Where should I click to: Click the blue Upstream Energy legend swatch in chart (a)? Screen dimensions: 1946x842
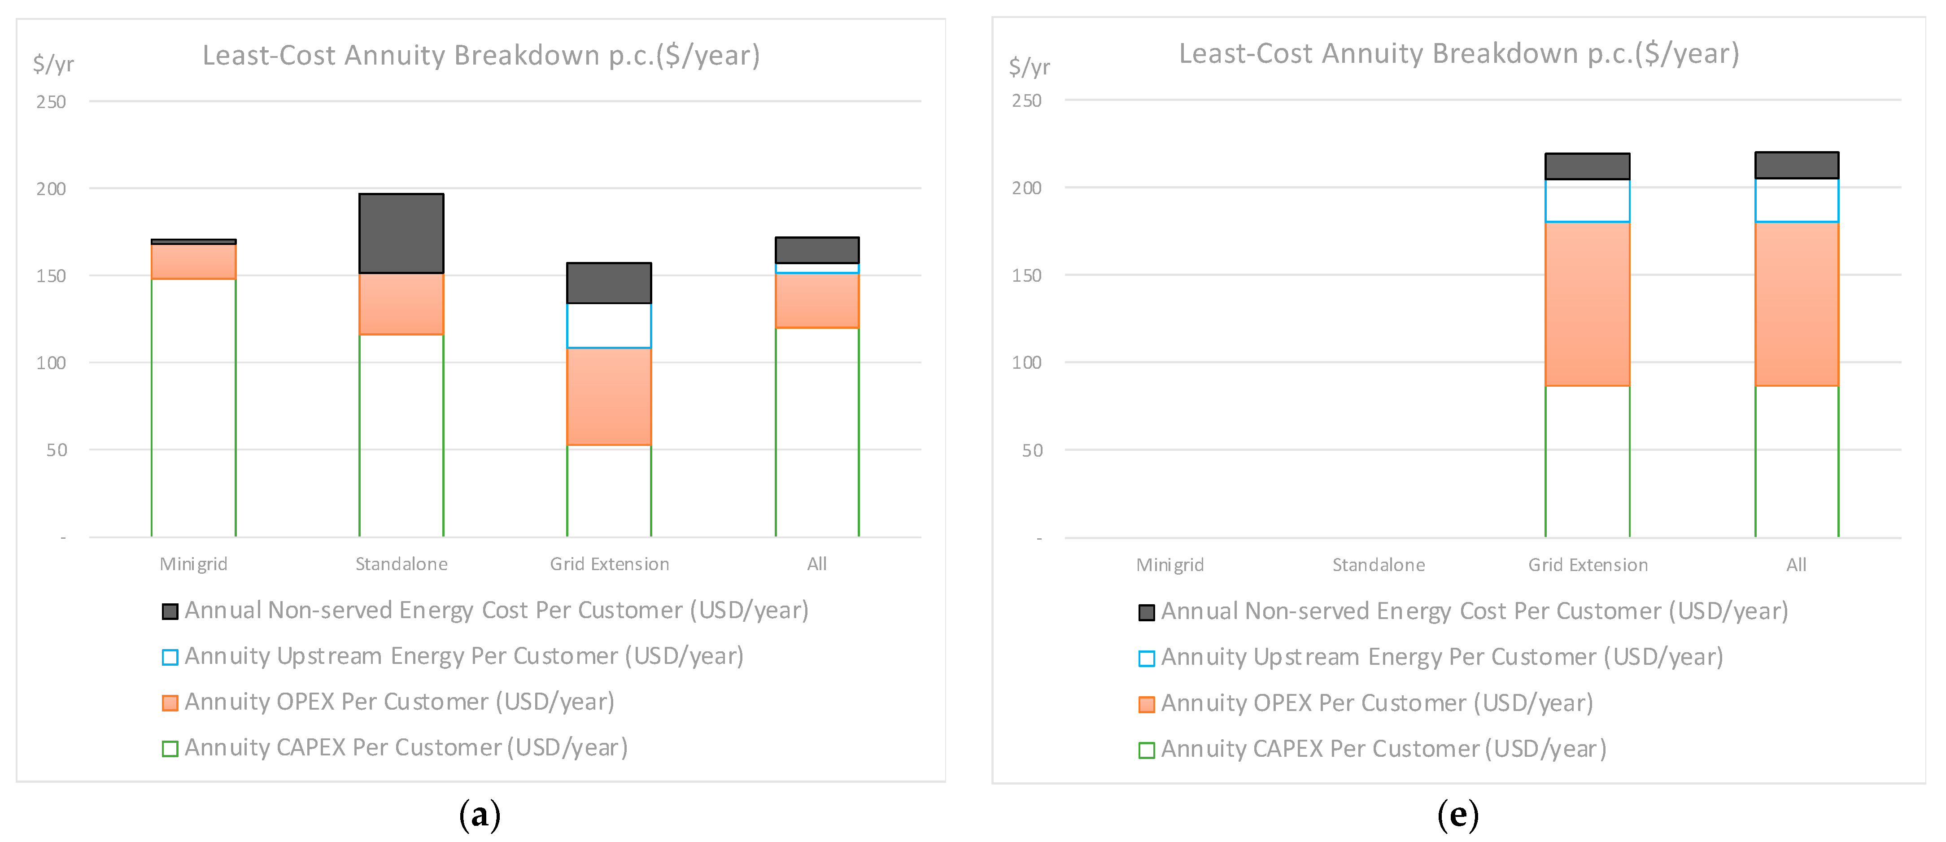pos(170,657)
